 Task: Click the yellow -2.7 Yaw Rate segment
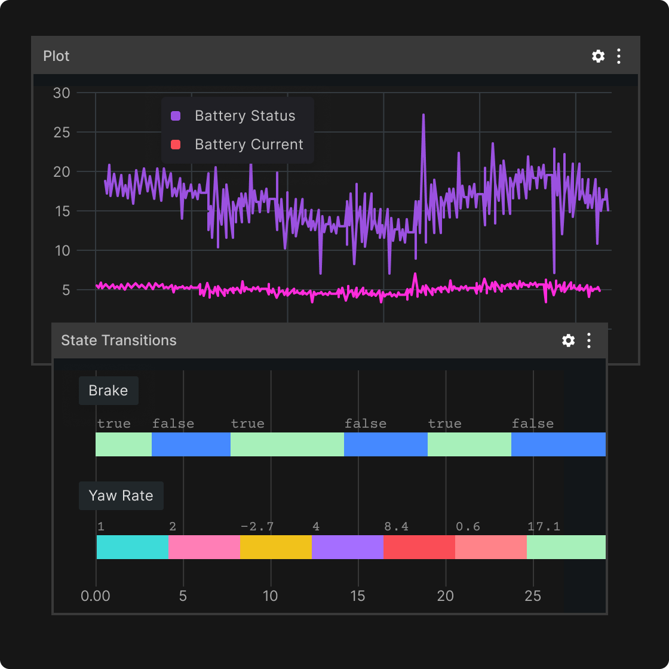point(275,547)
